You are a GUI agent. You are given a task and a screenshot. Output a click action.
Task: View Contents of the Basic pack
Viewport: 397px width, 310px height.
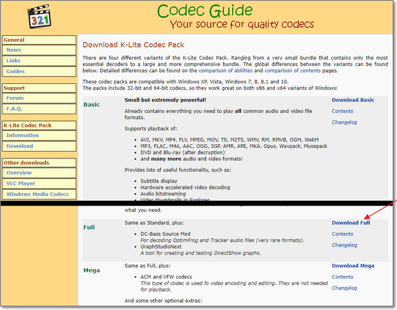pyautogui.click(x=342, y=111)
